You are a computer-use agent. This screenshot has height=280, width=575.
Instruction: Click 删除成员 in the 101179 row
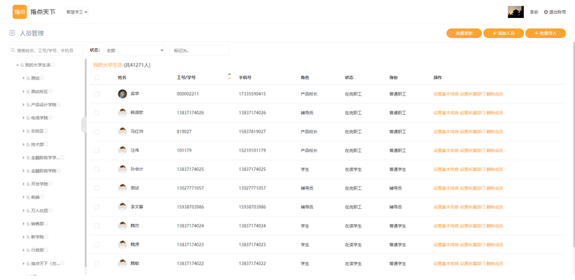(494, 150)
